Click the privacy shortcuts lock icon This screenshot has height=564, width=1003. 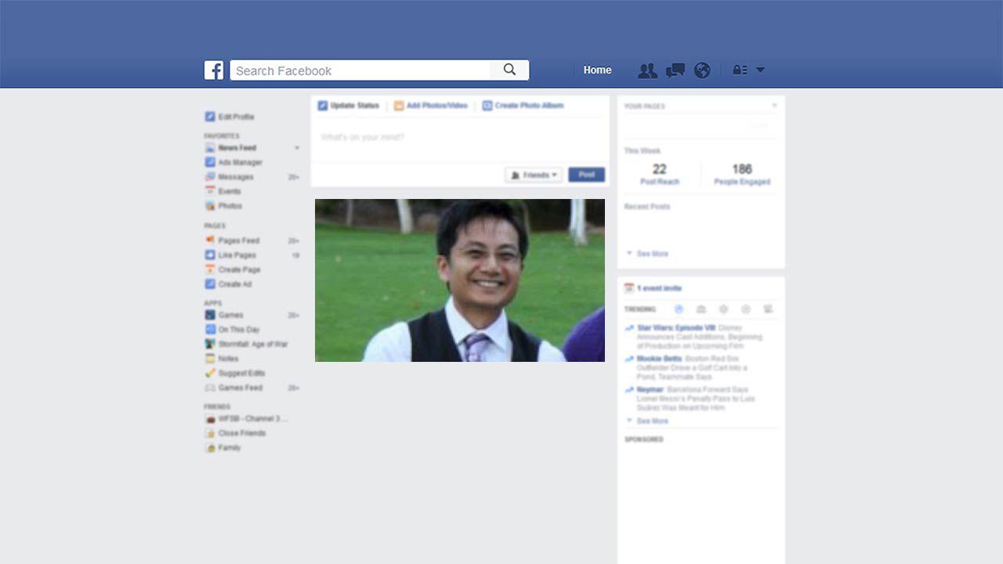740,70
